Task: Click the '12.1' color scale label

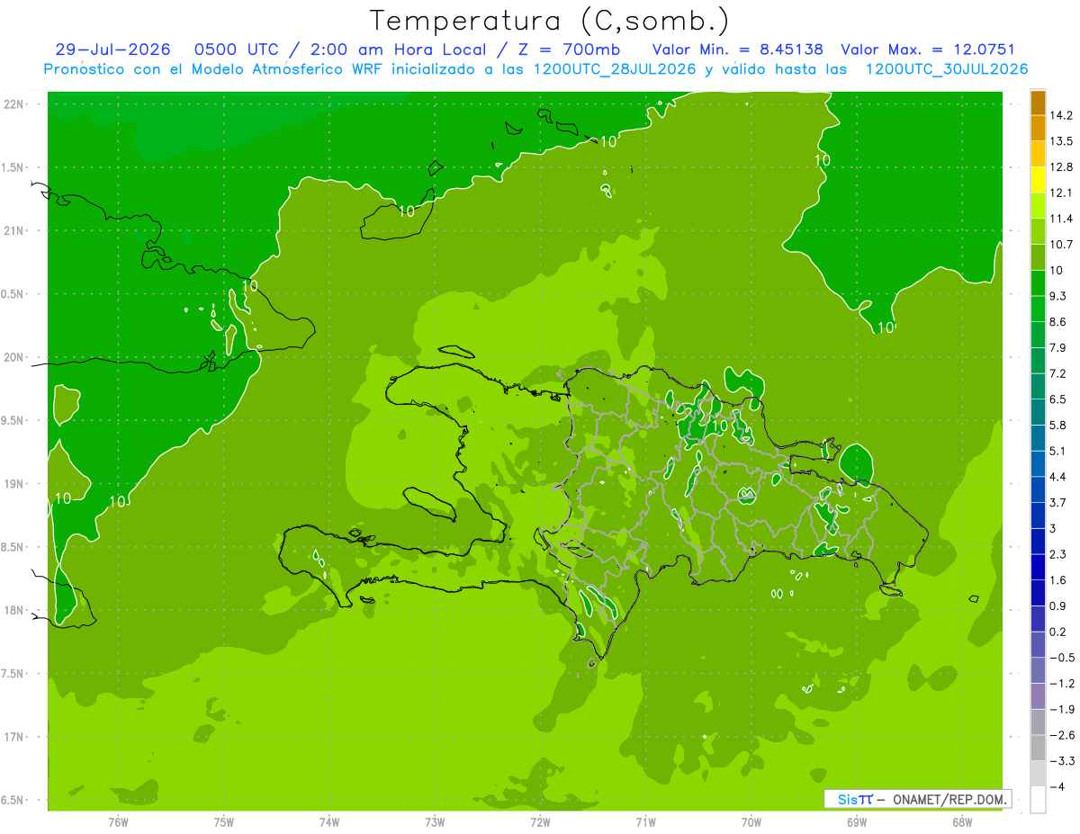Action: coord(1062,193)
